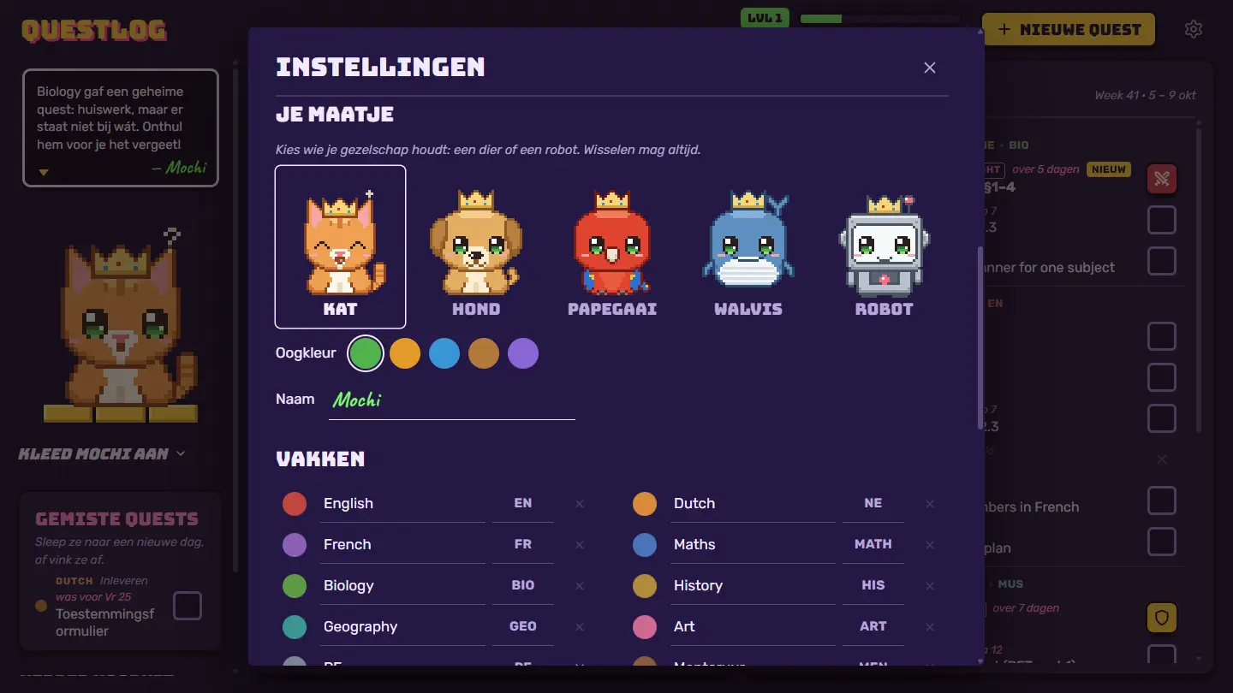Pick the Papegaai companion
Screen dimensions: 1233x693
[x=612, y=246]
